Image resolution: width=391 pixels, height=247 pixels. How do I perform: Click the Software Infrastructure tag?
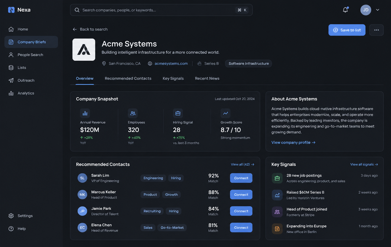point(248,64)
